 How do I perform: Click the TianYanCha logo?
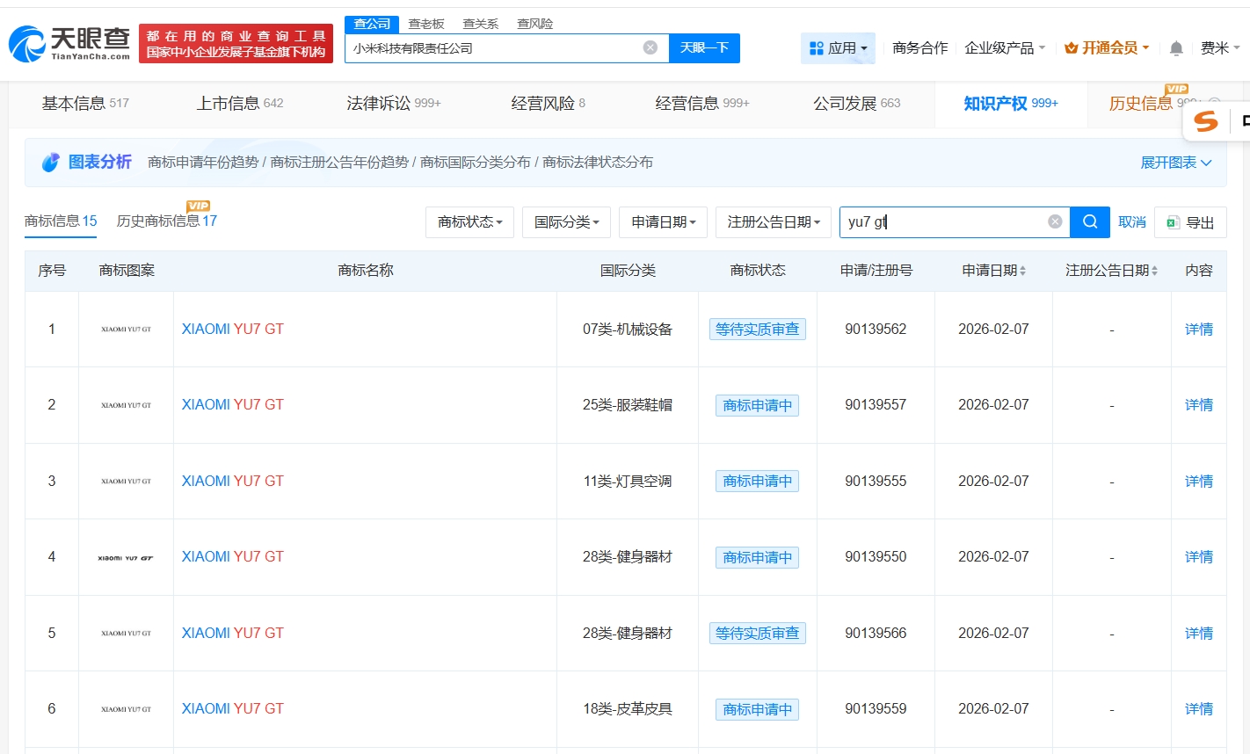coord(69,43)
